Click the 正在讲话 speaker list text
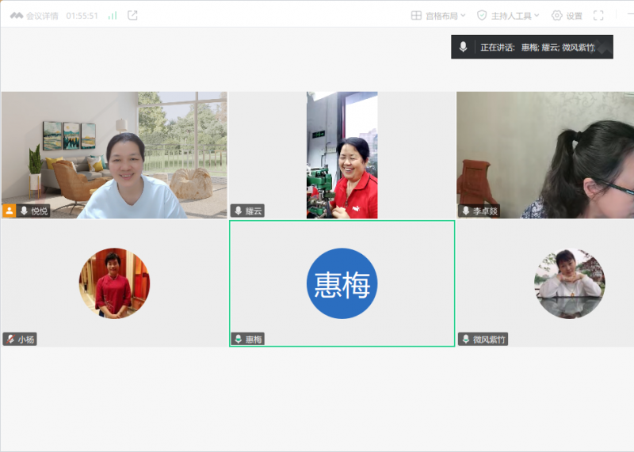 coord(537,47)
